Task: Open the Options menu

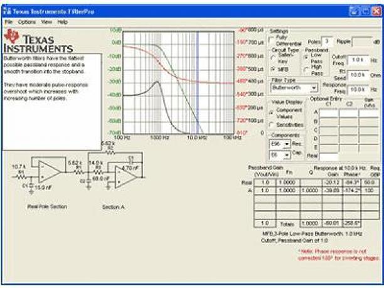Action: (27, 22)
